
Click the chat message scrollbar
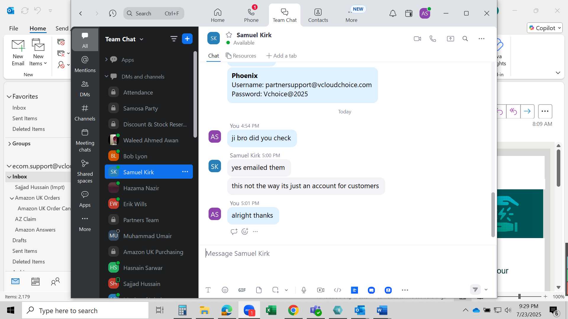493,214
